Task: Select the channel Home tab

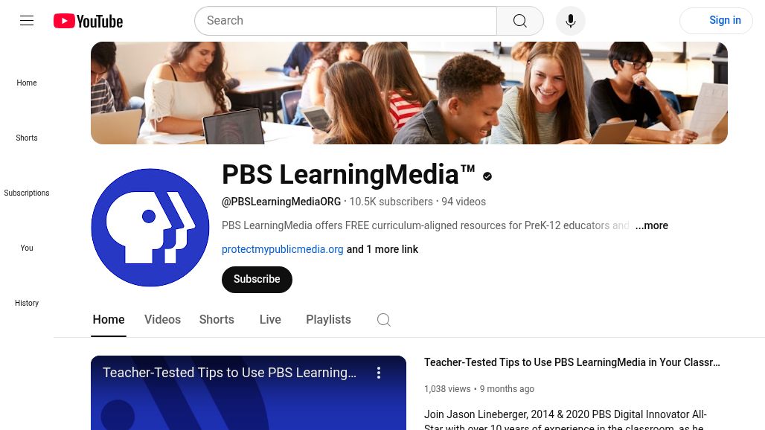Action: tap(109, 320)
